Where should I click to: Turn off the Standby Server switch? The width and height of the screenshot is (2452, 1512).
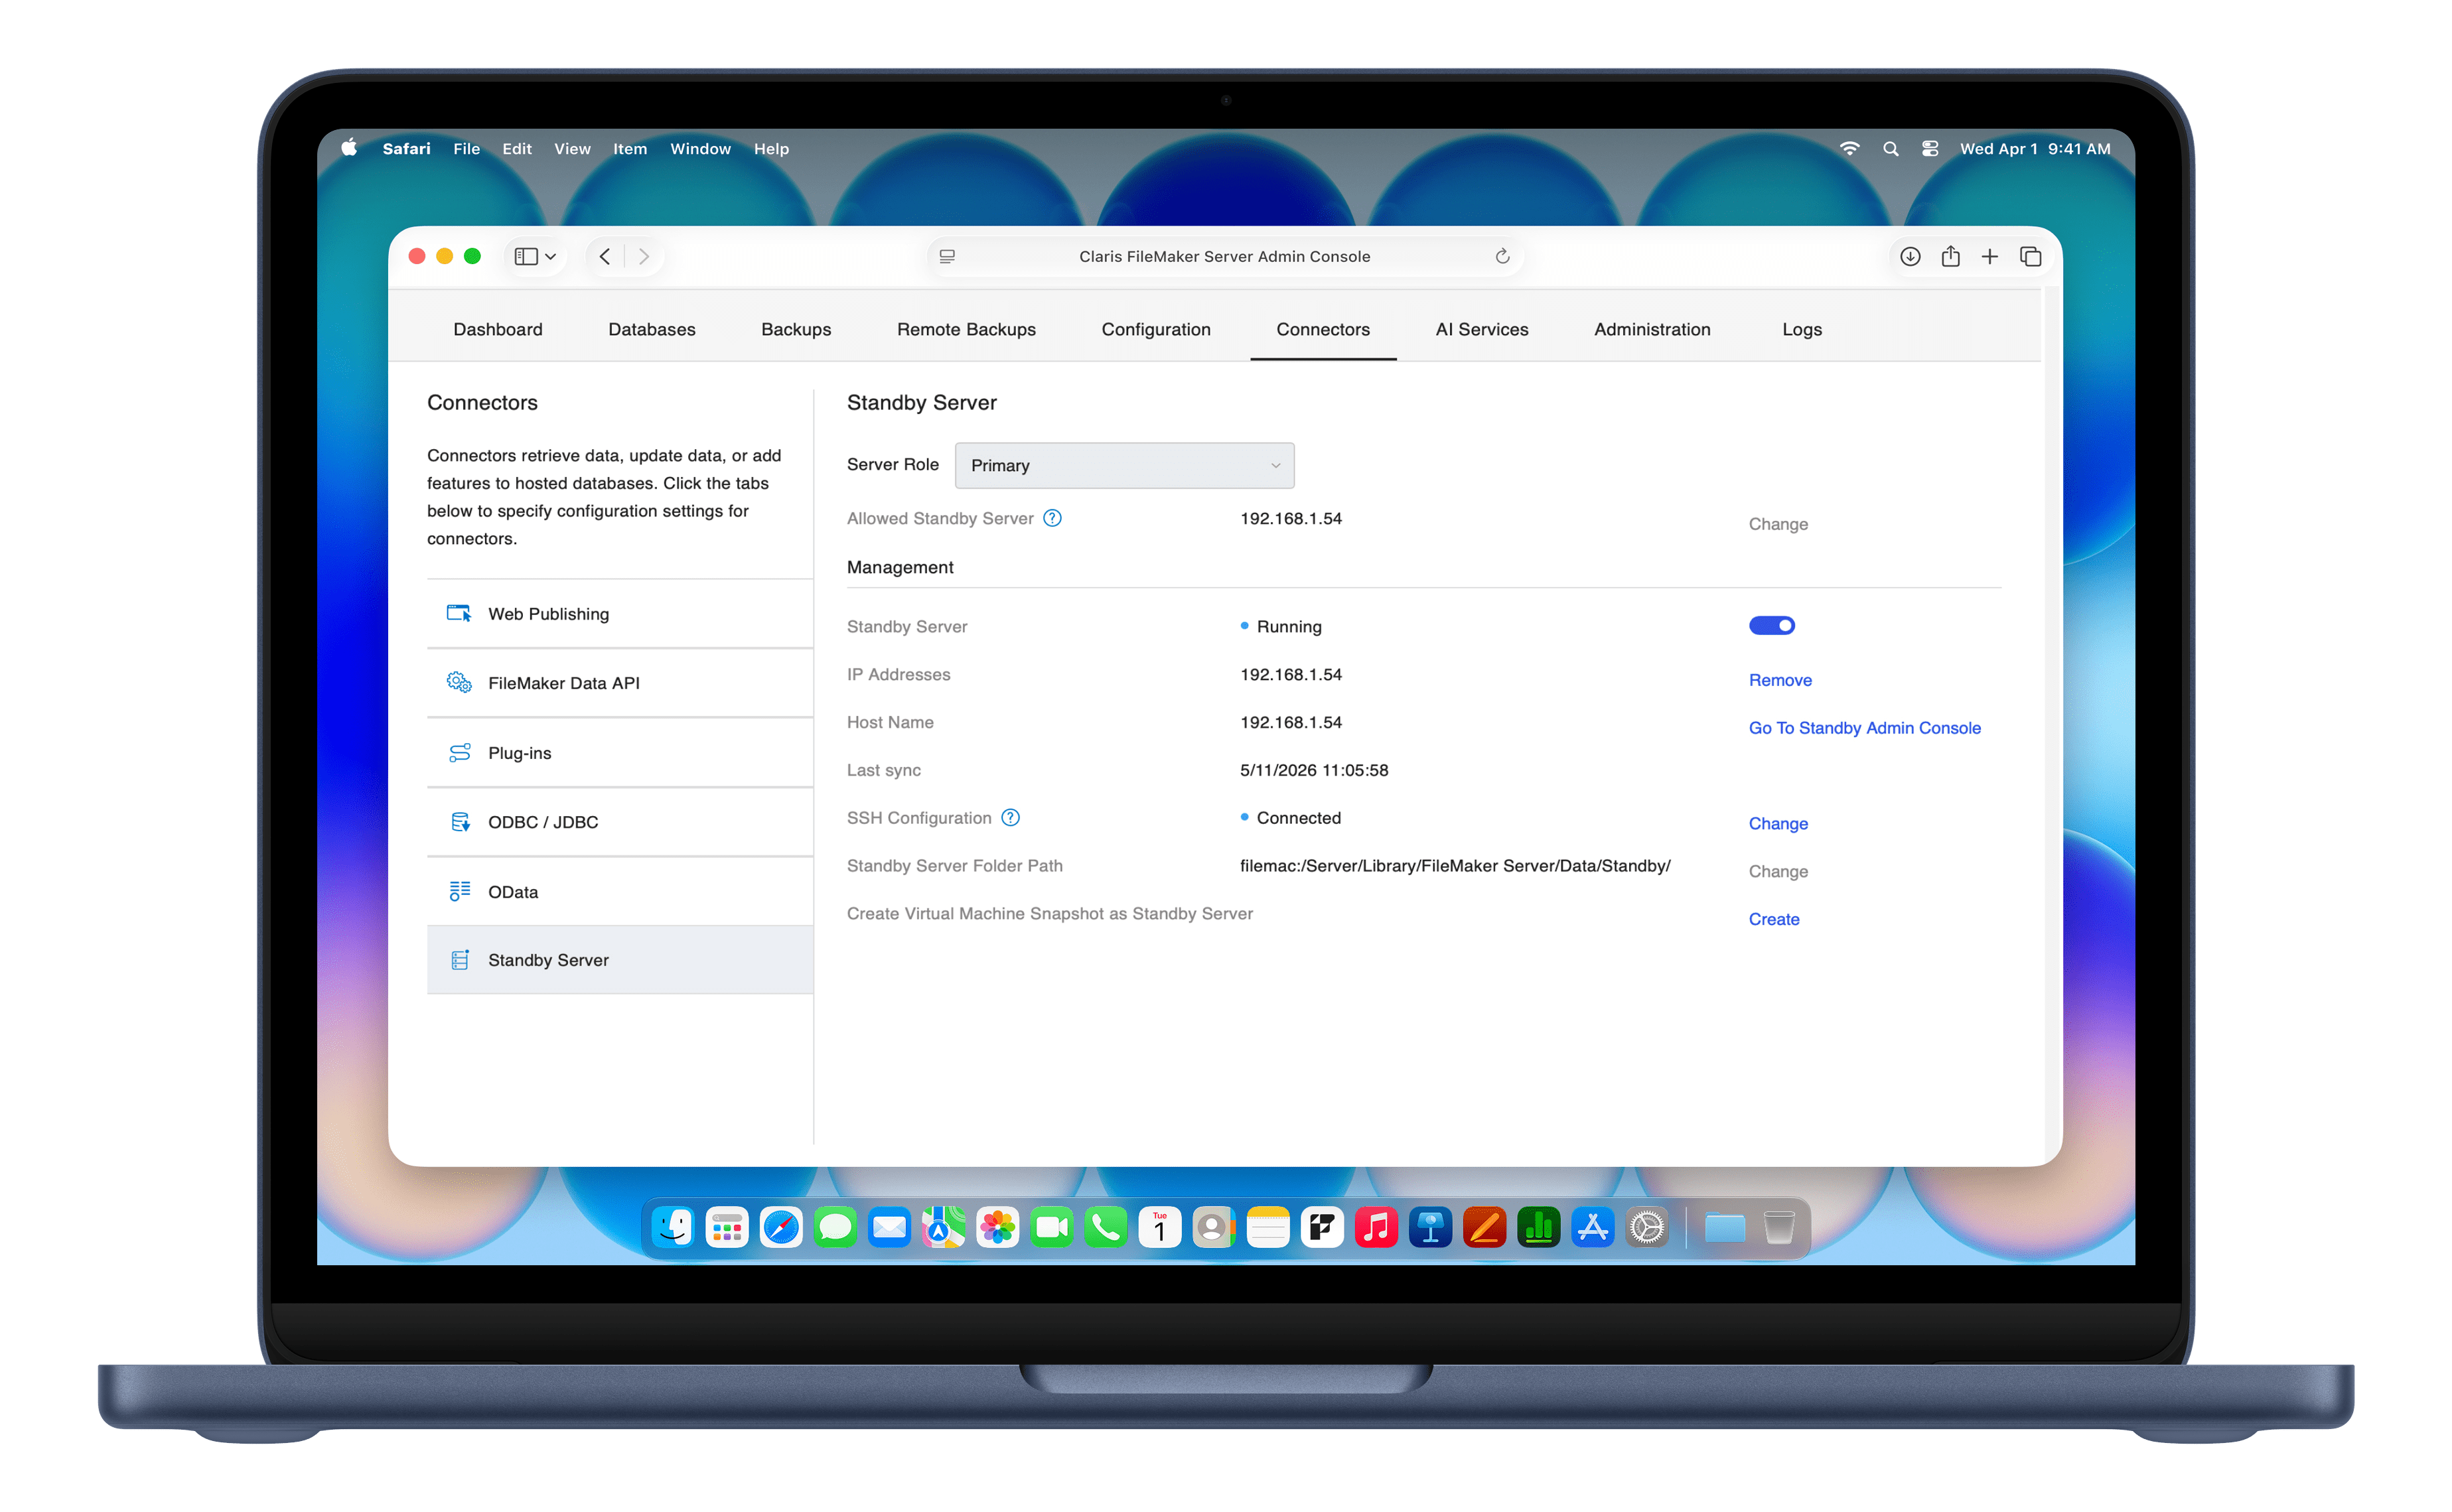coord(1771,625)
